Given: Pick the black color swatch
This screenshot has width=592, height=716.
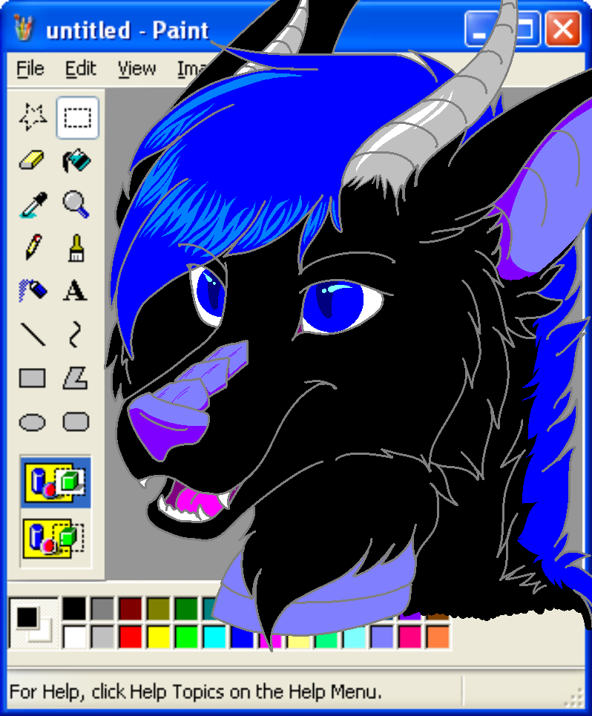Looking at the screenshot, I should (74, 609).
